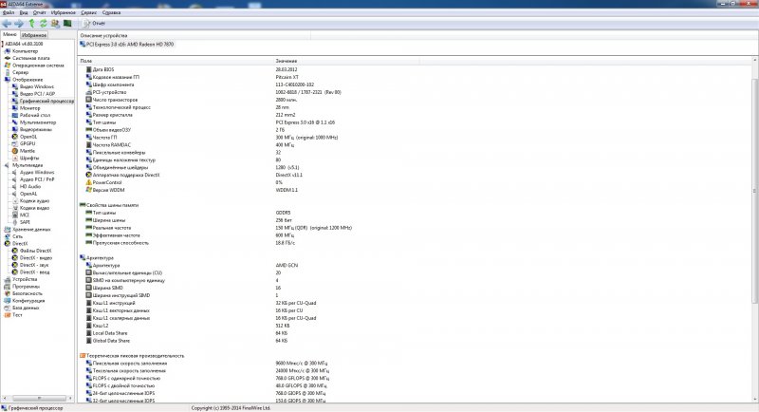Viewport: 759px width, 412px height.
Task: Select the OpenGL item in sidebar tree
Action: 28,137
